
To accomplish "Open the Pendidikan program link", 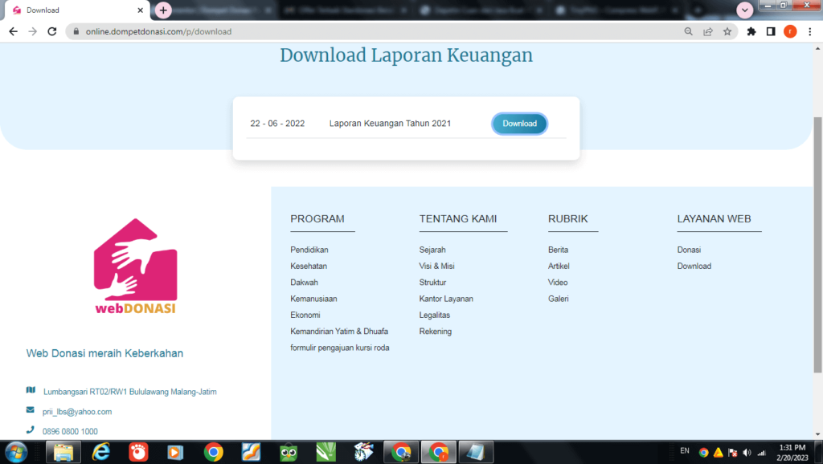I will point(309,250).
